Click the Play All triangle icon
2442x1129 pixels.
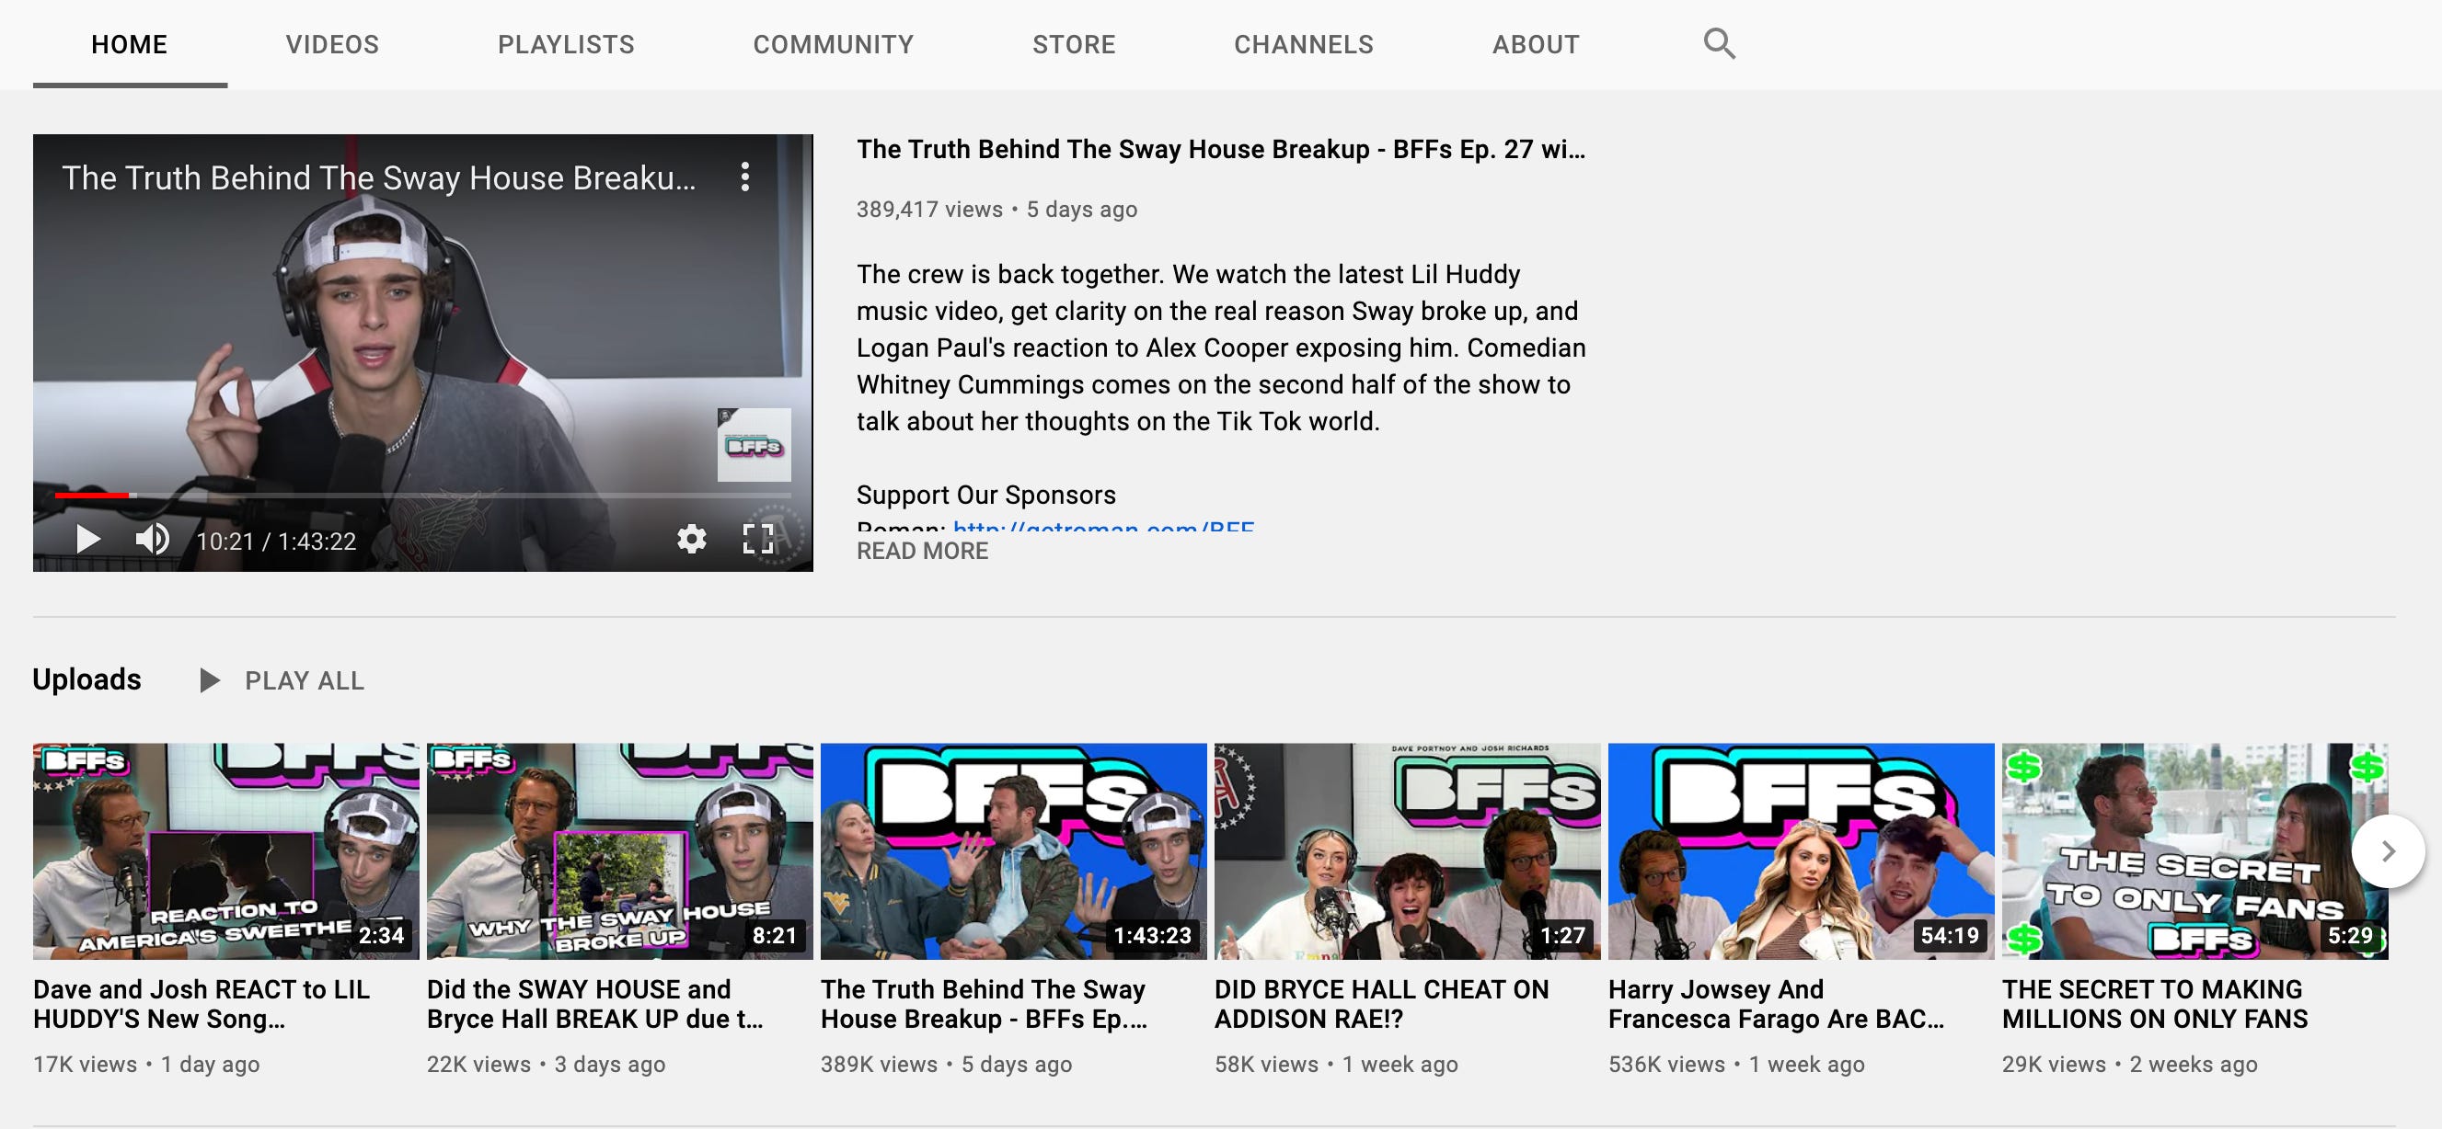(210, 680)
